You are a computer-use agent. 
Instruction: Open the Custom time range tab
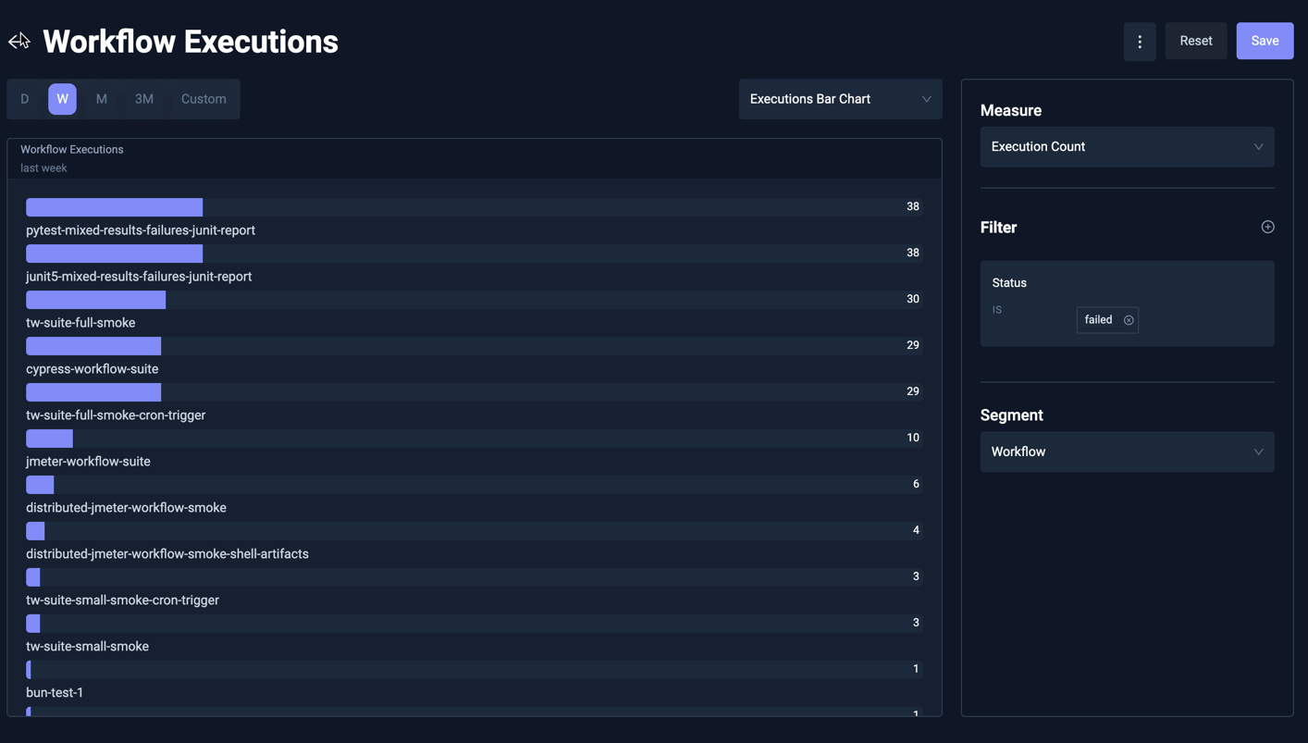coord(203,98)
